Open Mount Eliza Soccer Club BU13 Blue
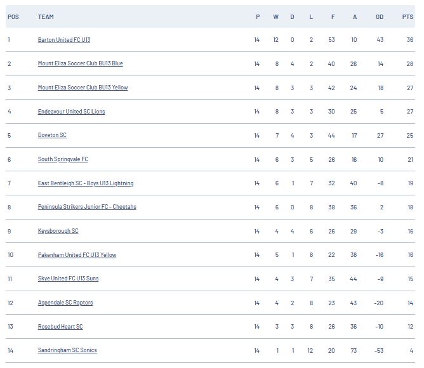 click(81, 63)
